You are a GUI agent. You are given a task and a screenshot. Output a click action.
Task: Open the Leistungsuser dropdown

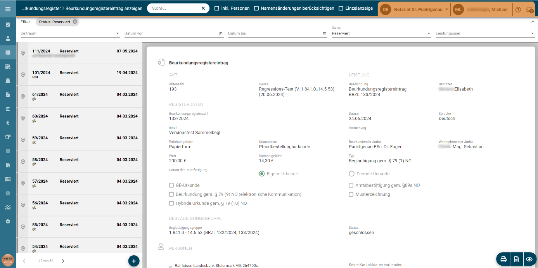pyautogui.click(x=485, y=33)
